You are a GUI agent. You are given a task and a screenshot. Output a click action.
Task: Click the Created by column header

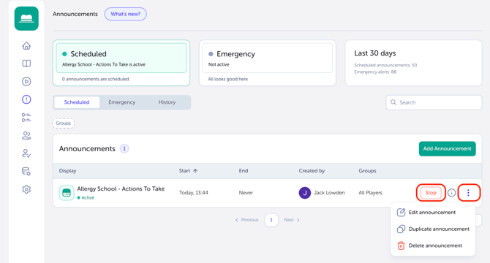(x=312, y=171)
